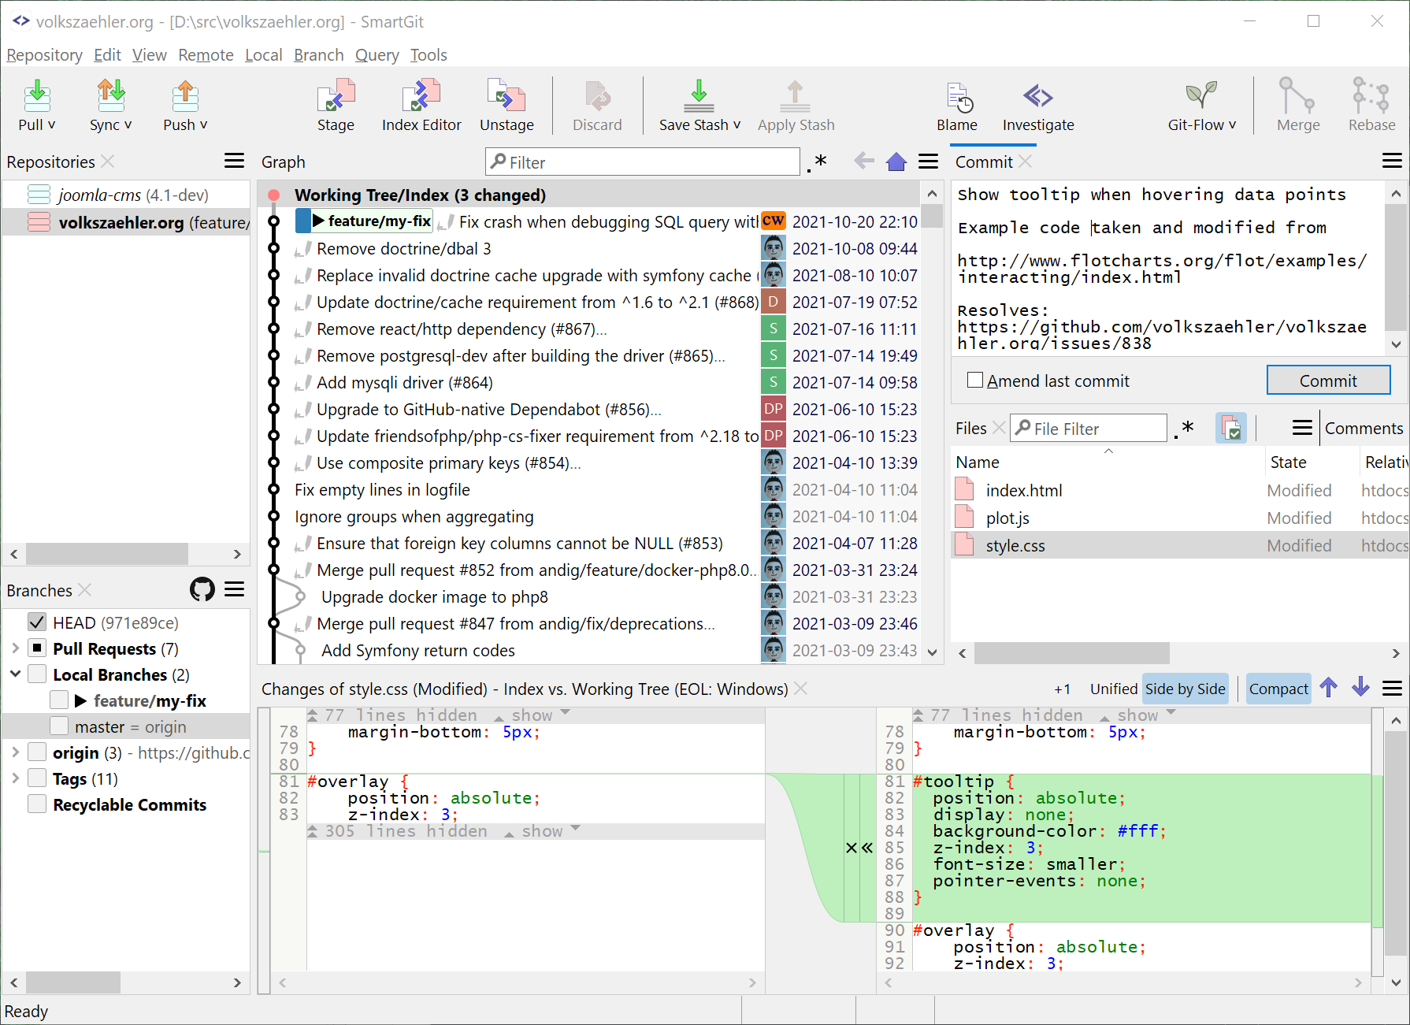Click the GitHub icon in Branches panel
The width and height of the screenshot is (1410, 1025).
click(x=202, y=589)
